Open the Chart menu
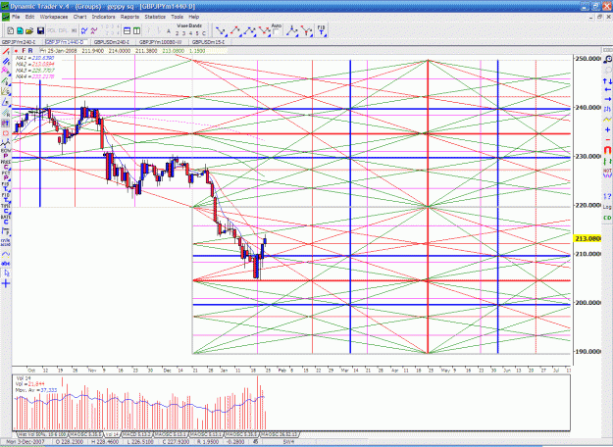This screenshot has width=613, height=447. coord(79,17)
